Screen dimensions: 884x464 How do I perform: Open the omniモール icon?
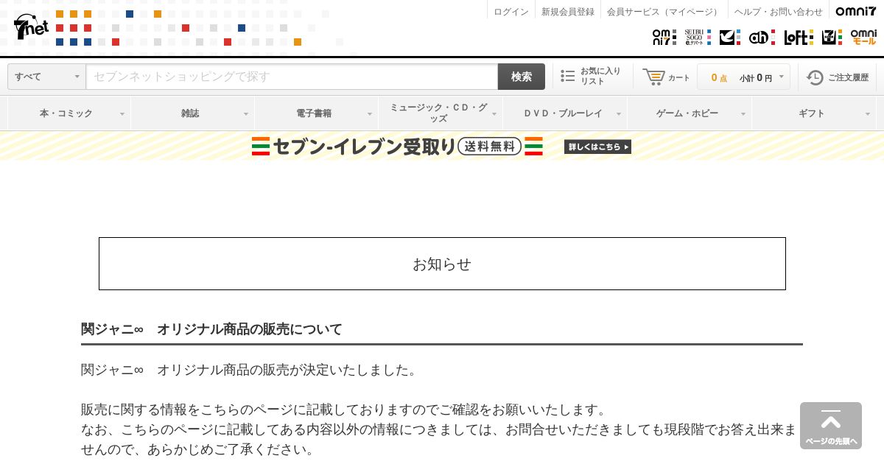[863, 37]
